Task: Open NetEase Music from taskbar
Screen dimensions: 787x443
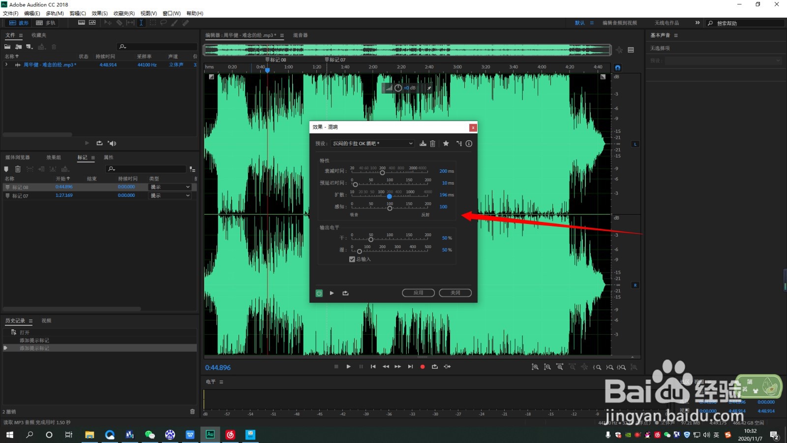Action: coord(230,435)
